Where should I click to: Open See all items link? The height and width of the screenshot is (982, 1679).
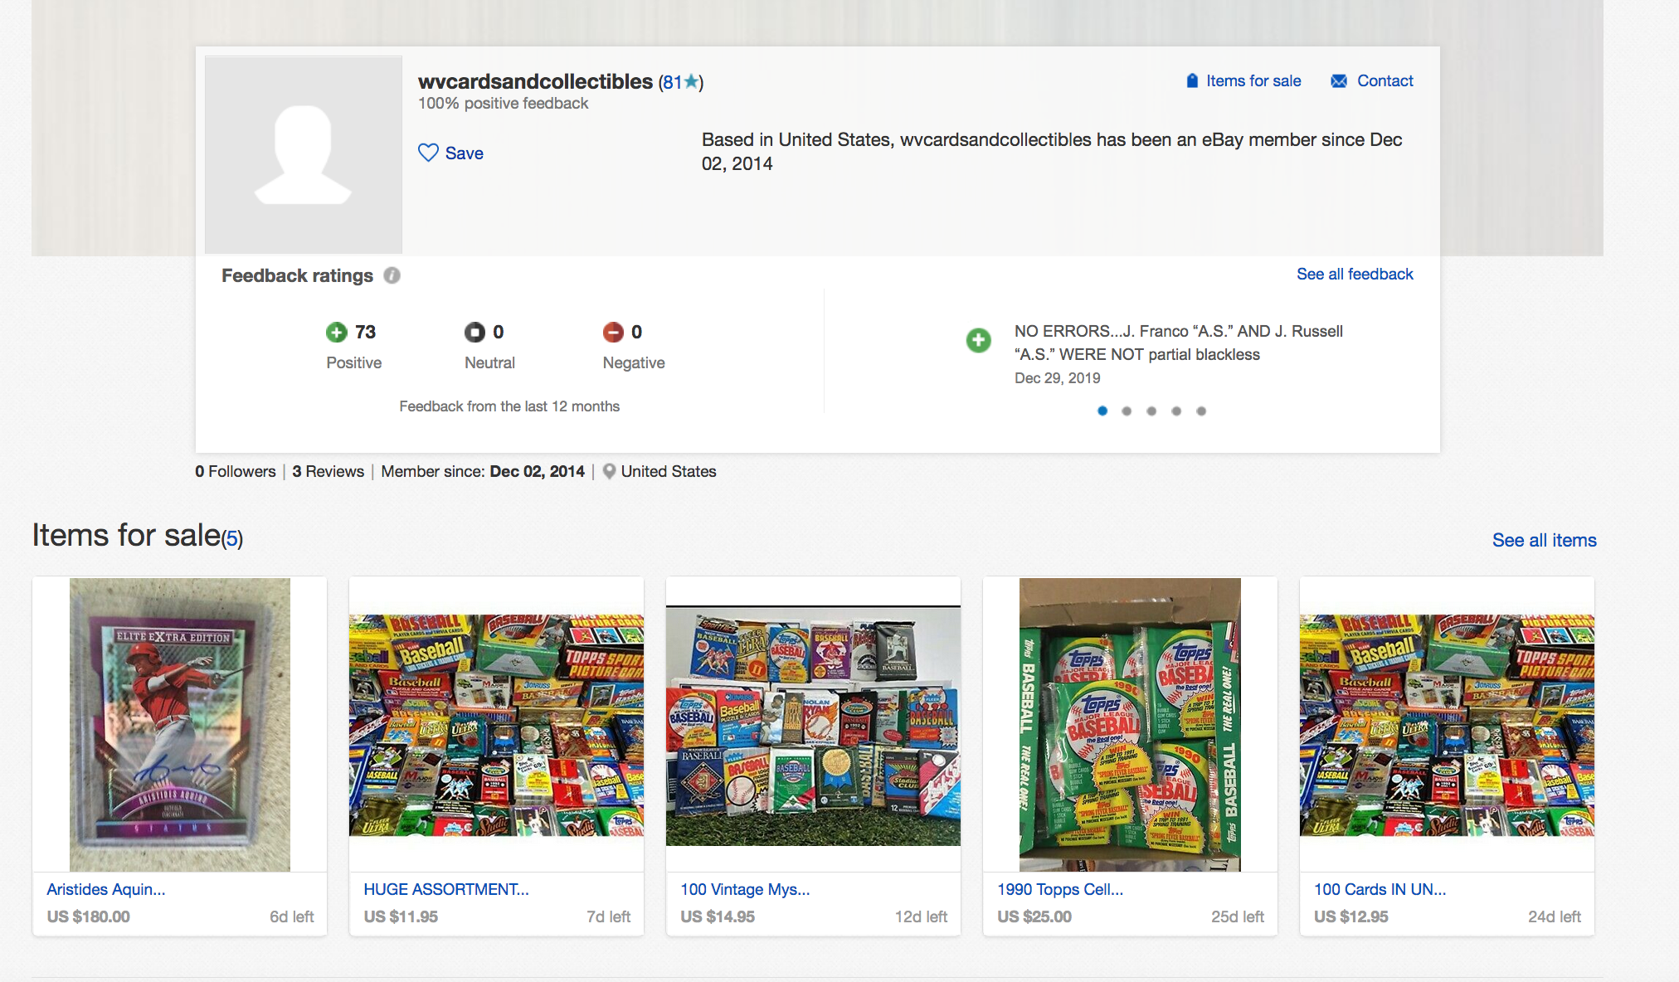1544,540
